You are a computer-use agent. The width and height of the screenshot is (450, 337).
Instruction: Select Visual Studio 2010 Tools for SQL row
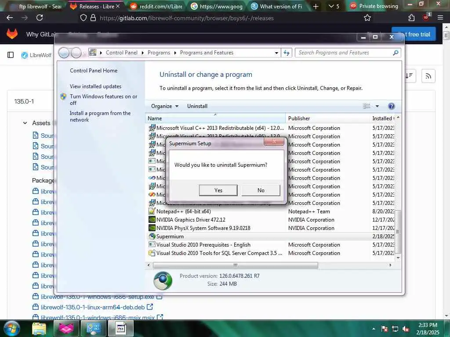pos(271,253)
